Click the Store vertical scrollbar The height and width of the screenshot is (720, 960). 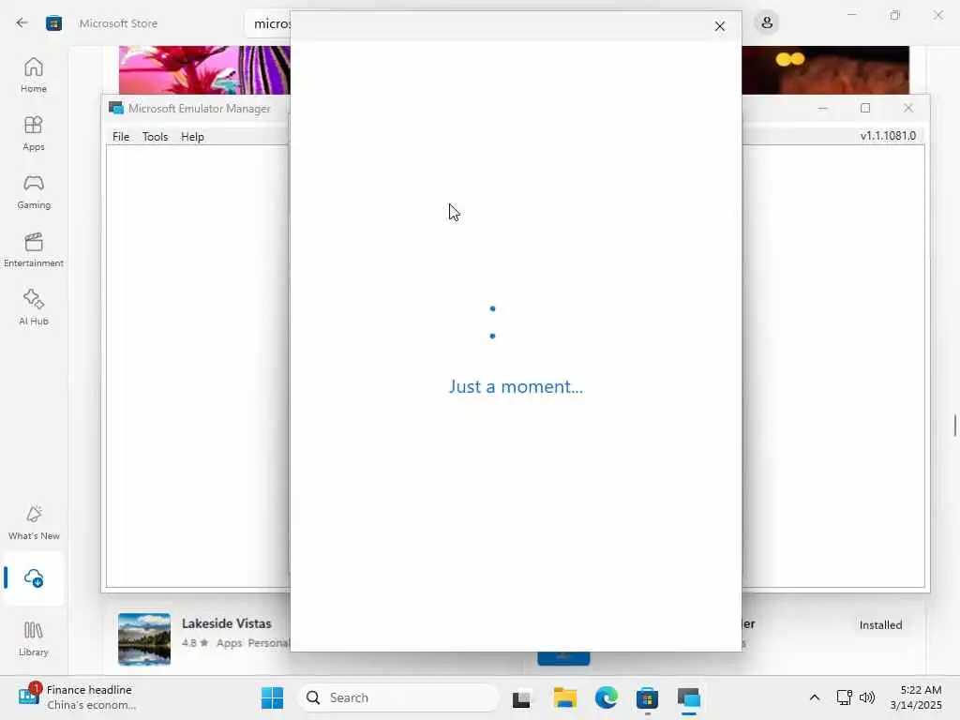954,426
